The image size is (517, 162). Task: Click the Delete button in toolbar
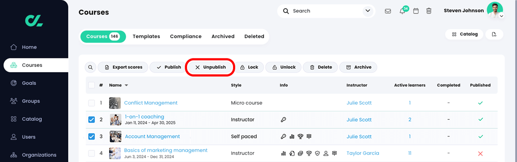[x=320, y=67]
